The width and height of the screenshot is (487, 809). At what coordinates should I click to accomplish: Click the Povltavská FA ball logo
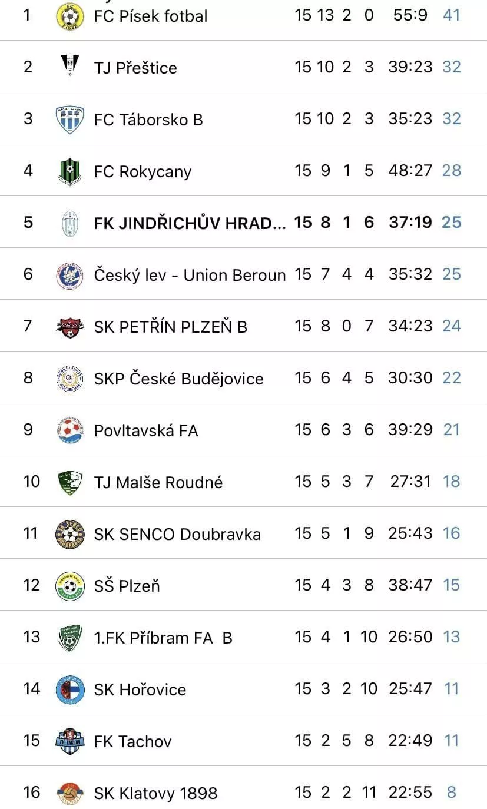coord(69,430)
